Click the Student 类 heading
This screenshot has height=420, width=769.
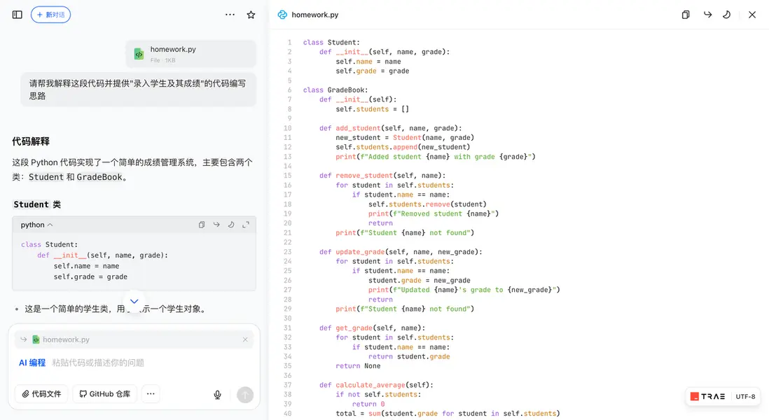[37, 204]
